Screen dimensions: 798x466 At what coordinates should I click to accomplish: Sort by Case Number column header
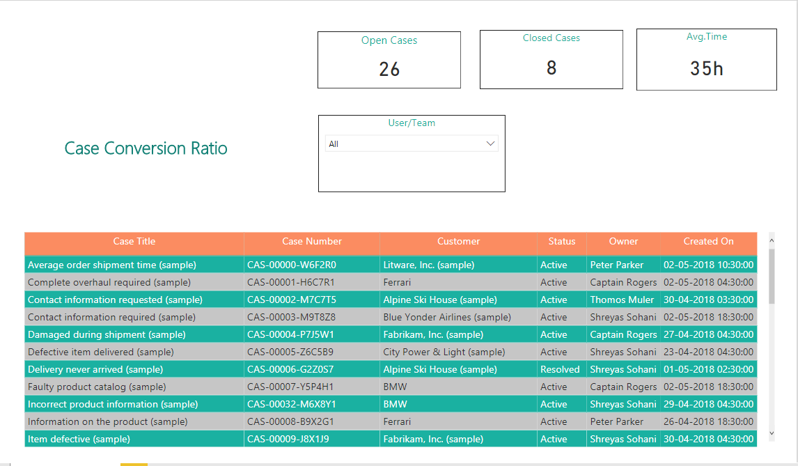312,242
